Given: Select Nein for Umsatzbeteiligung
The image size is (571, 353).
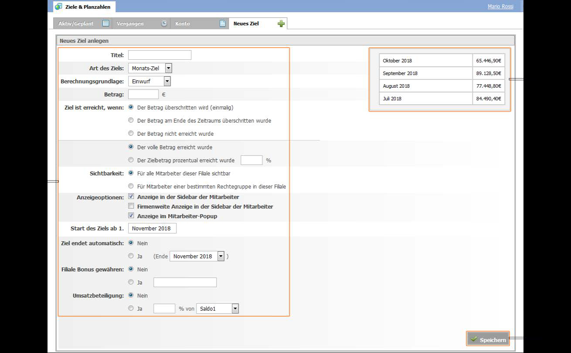Looking at the screenshot, I should pos(131,295).
